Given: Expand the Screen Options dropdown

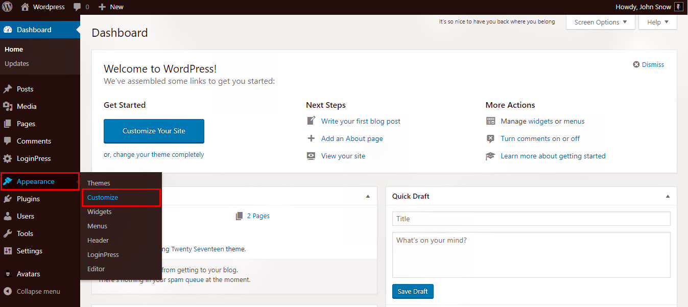Looking at the screenshot, I should click(x=601, y=22).
